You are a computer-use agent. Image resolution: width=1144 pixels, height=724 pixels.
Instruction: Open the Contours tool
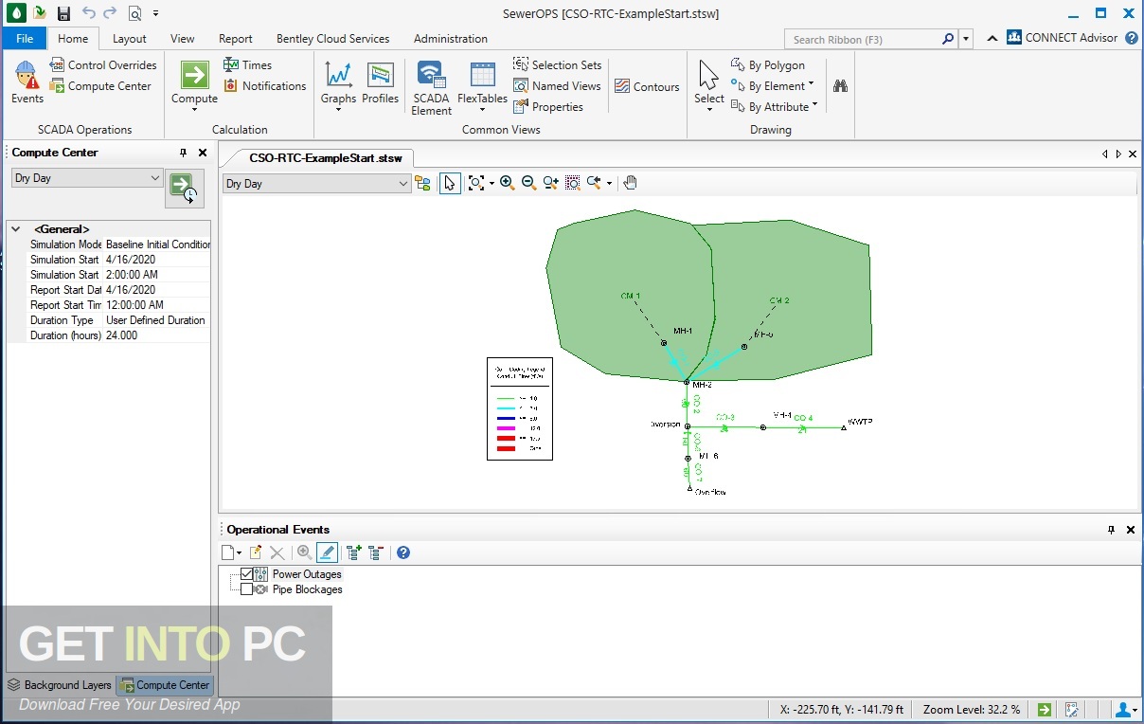(x=647, y=86)
